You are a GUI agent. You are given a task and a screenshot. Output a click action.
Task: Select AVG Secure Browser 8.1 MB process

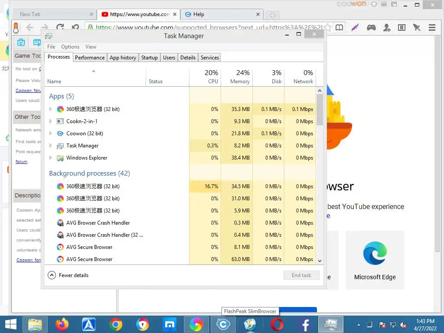click(181, 247)
